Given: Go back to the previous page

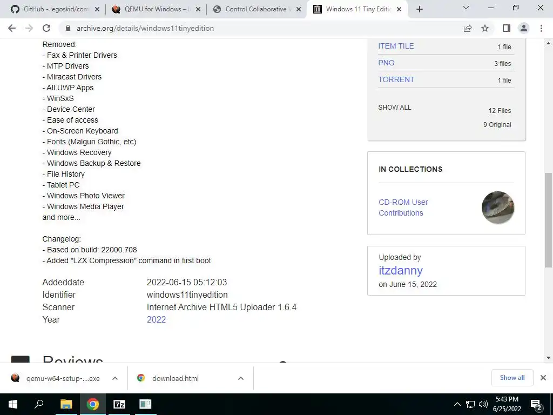Looking at the screenshot, I should click(12, 28).
